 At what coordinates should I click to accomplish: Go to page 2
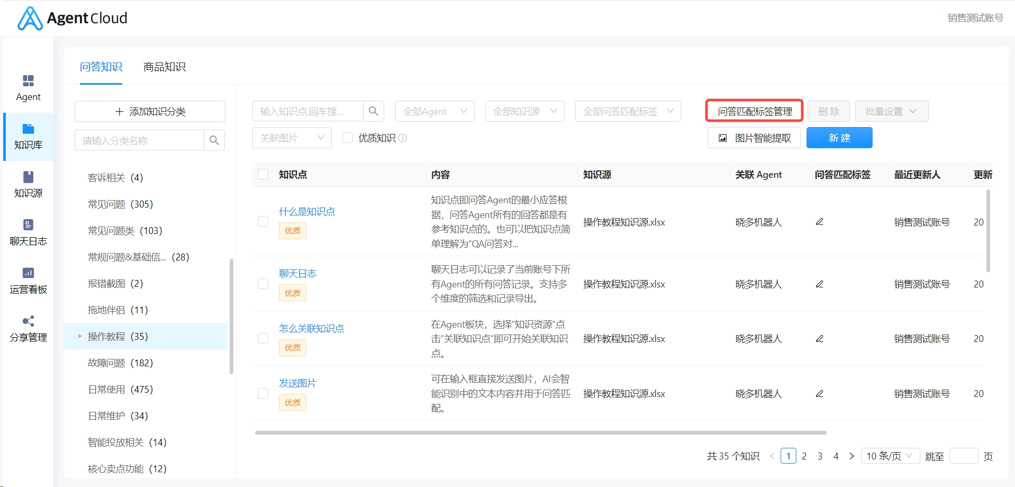coord(804,456)
